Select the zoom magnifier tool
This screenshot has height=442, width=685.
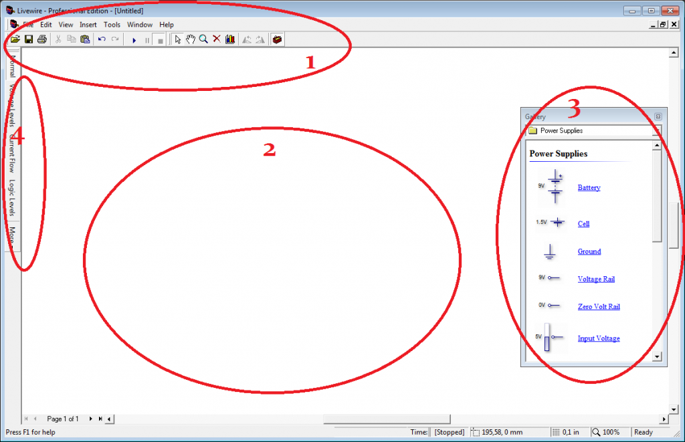203,39
